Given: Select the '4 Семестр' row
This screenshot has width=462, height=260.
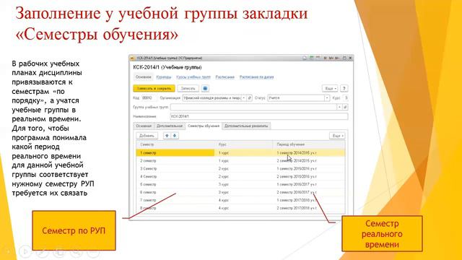Looking at the screenshot, I should point(240,176).
